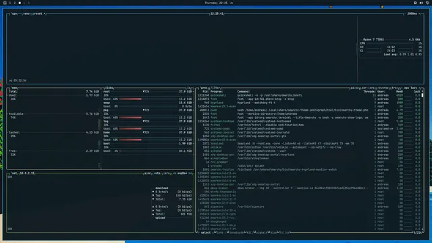Click the proc list scrollbar thumb
This screenshot has width=432, height=243.
point(423,95)
